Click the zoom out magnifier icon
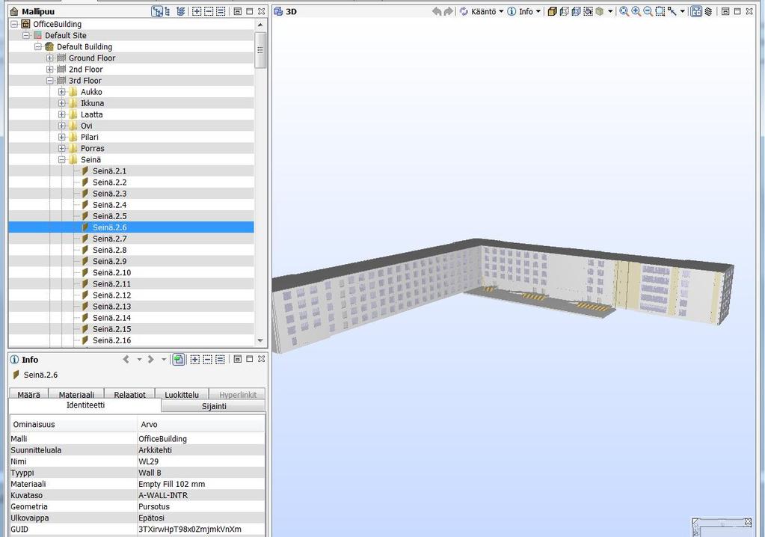Image resolution: width=765 pixels, height=537 pixels. [648, 11]
